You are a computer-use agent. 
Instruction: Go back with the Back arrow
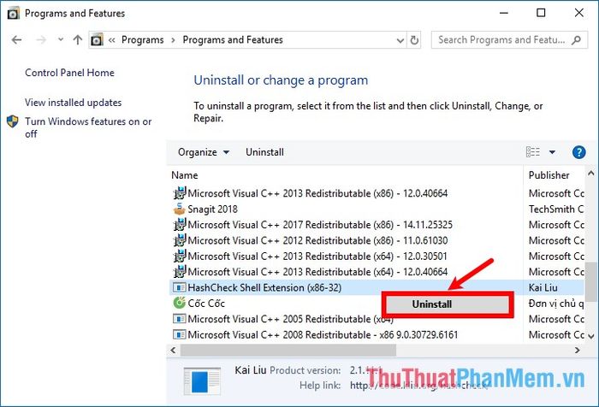pyautogui.click(x=17, y=39)
